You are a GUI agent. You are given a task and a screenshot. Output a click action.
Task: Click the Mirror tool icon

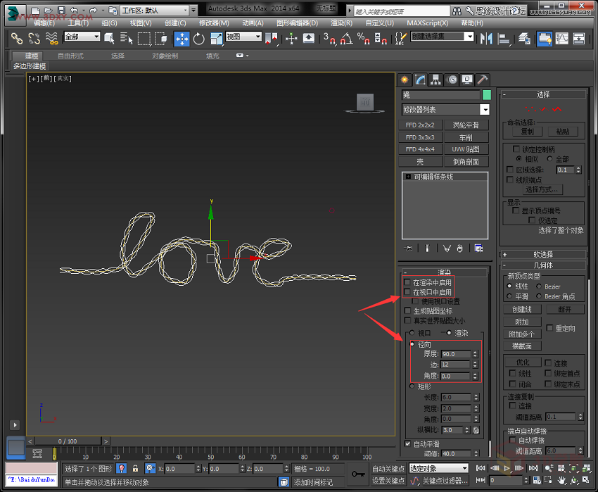pos(486,39)
